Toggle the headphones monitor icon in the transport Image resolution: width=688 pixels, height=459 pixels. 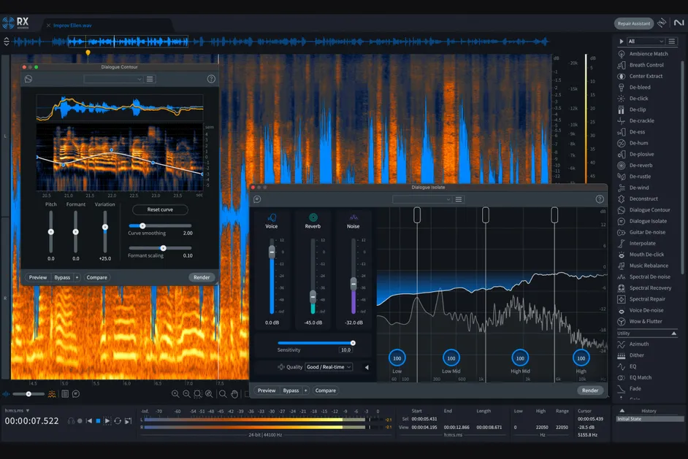coord(71,421)
